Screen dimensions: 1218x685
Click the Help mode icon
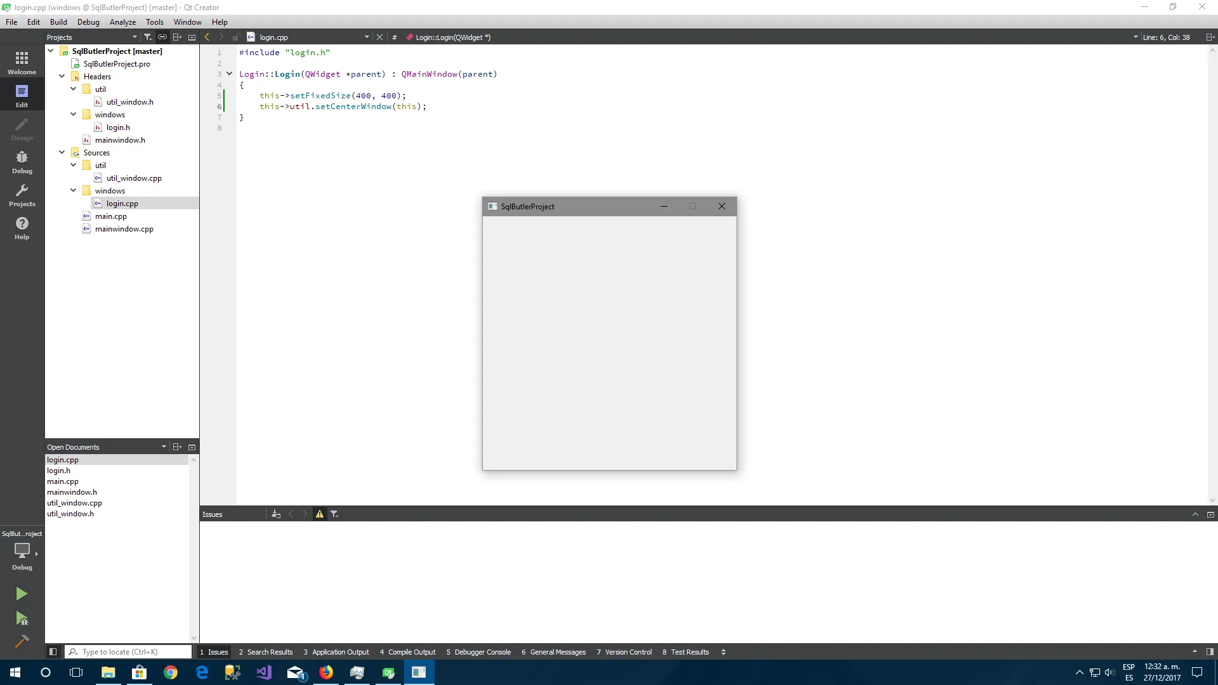[22, 228]
